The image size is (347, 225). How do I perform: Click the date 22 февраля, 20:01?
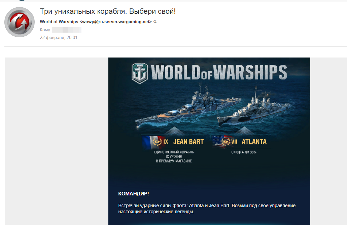tap(59, 37)
